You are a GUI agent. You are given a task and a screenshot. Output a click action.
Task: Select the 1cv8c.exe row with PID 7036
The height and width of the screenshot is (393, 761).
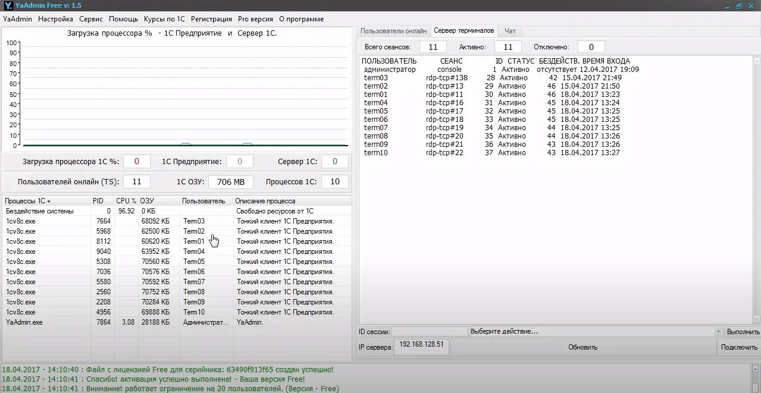click(177, 272)
